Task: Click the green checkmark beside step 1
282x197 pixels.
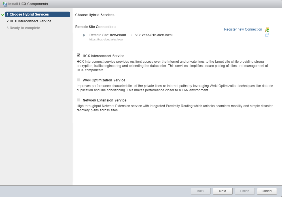Action: coord(3,15)
